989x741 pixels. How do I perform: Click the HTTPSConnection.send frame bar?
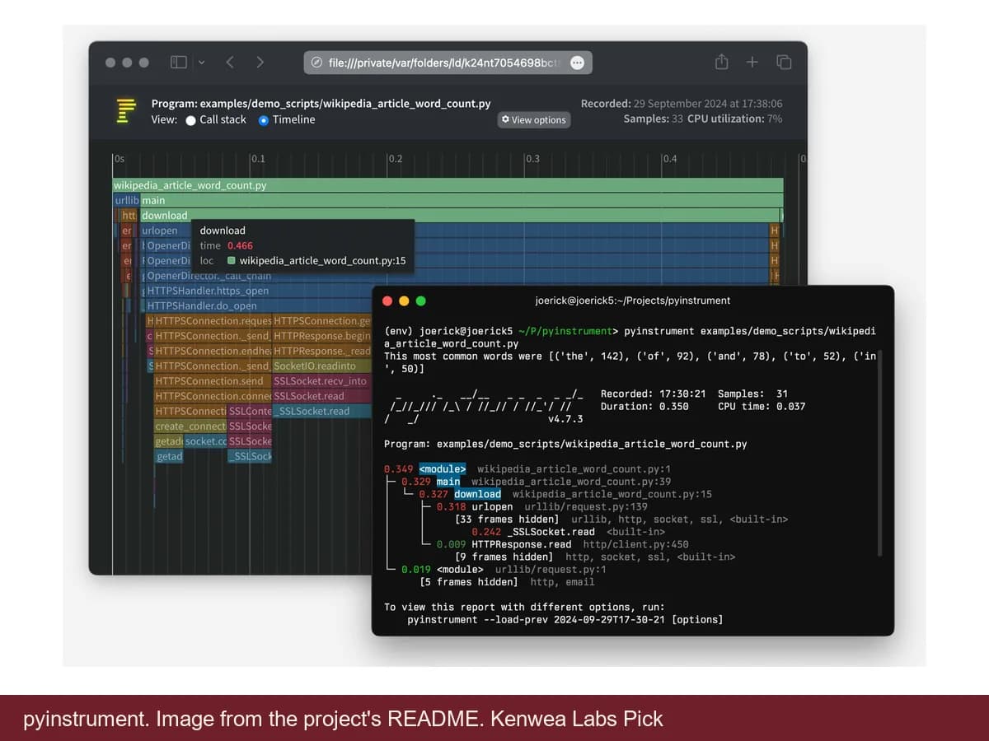click(213, 381)
